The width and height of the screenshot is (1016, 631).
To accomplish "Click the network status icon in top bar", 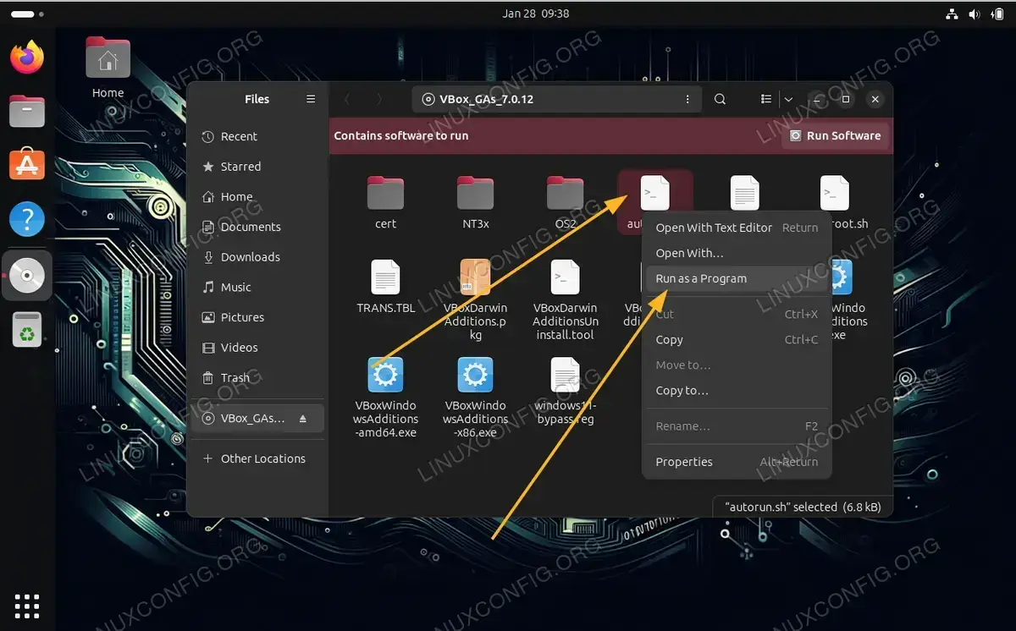I will 951,14.
